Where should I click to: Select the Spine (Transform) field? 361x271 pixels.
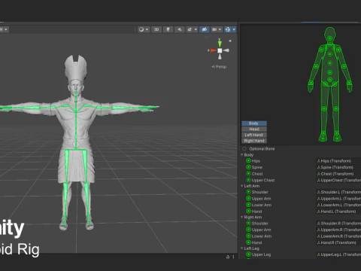click(338, 167)
